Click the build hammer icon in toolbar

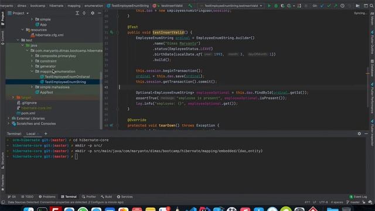pyautogui.click(x=190, y=5)
